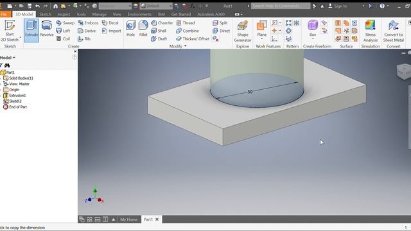Open the color appearance wheel icon
Screen dimensions: 411x231
click(136, 6)
